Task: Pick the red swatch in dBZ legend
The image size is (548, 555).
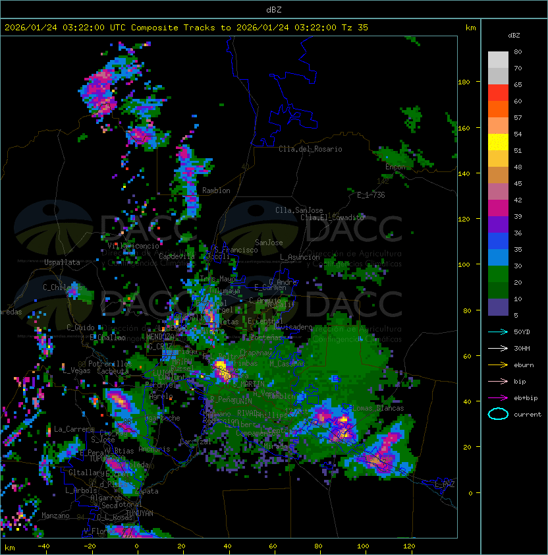Action: [498, 93]
